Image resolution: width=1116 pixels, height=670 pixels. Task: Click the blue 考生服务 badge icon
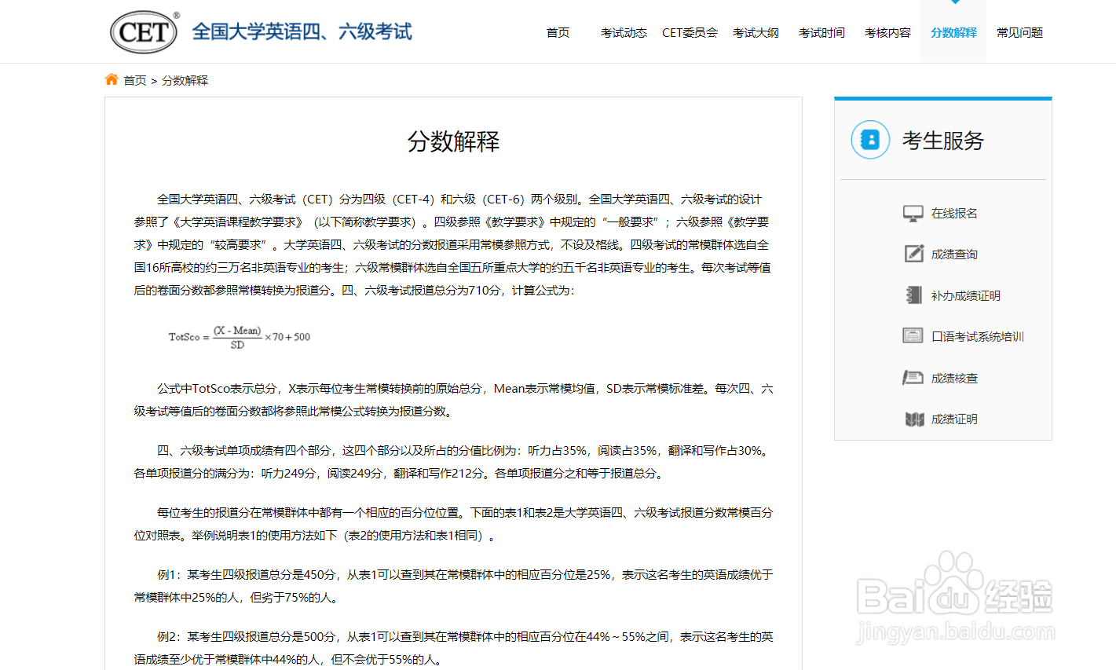[870, 140]
